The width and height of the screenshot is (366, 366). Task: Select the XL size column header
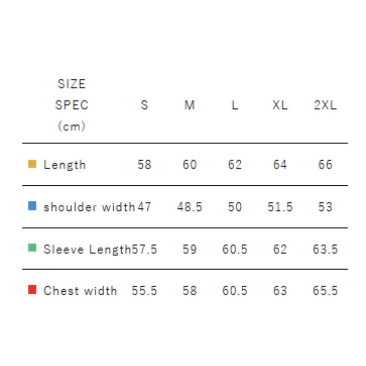pos(280,105)
